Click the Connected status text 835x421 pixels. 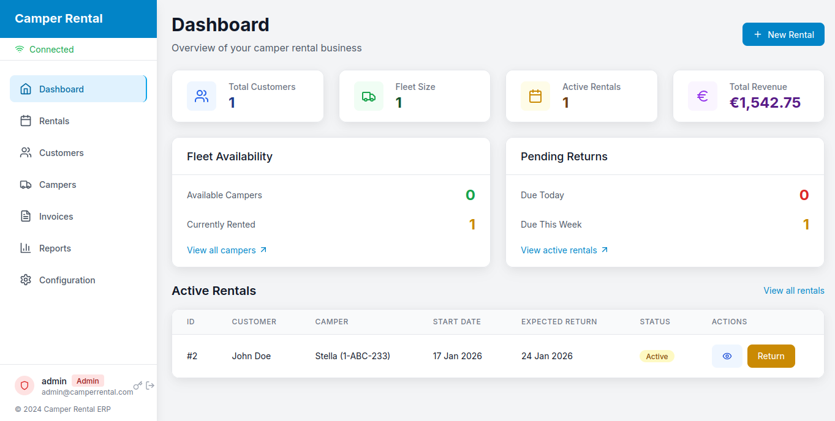51,50
